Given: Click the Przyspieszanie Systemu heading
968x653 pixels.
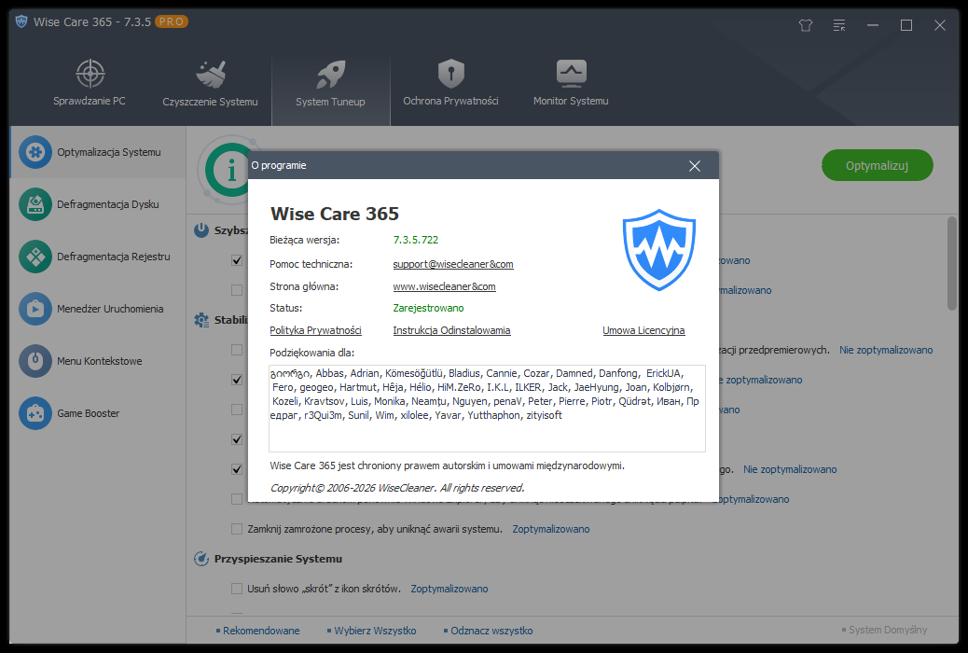Looking at the screenshot, I should pos(278,559).
